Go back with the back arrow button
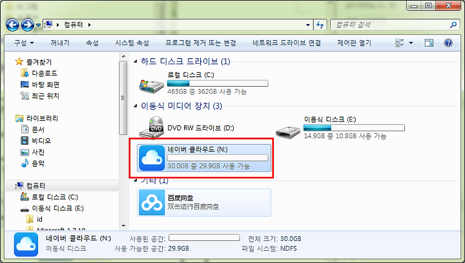Image resolution: width=465 pixels, height=263 pixels. tap(12, 25)
